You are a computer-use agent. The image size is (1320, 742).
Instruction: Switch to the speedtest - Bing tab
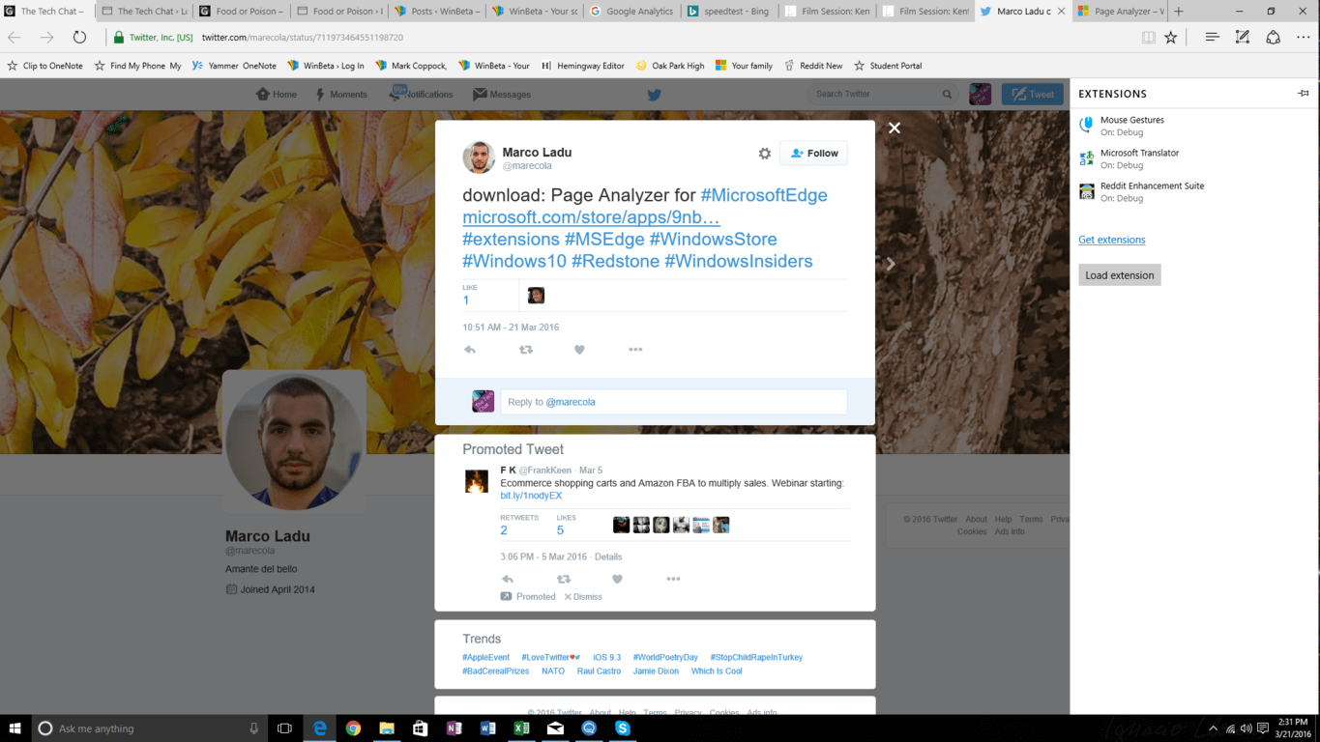pos(729,12)
